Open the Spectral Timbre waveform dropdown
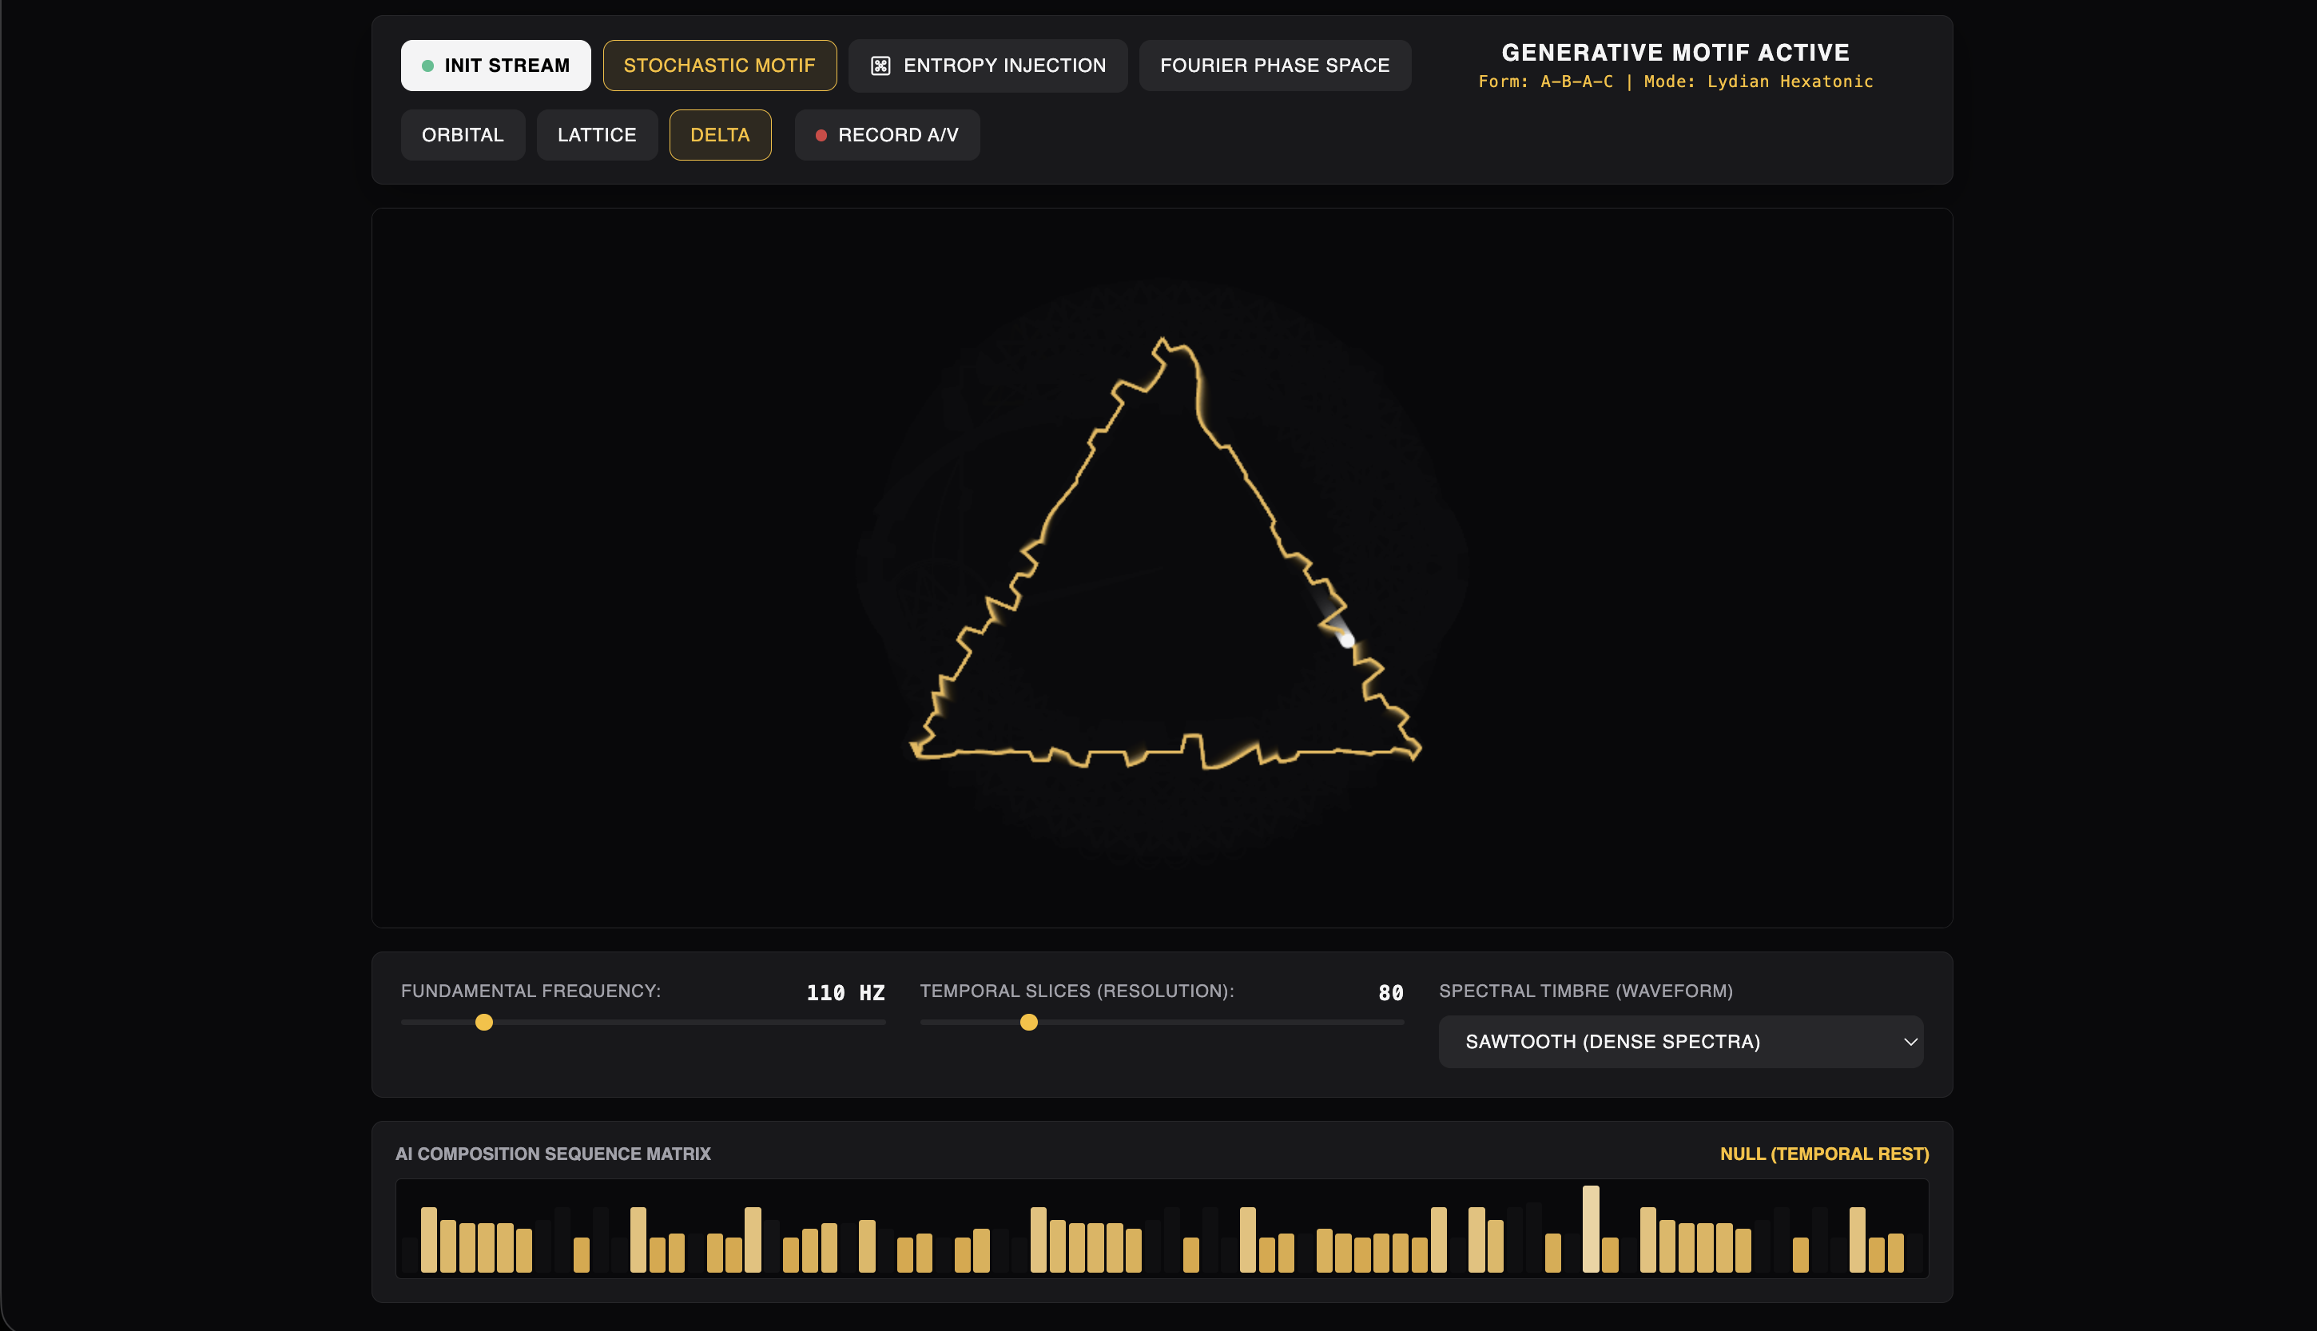2317x1331 pixels. [x=1680, y=1041]
